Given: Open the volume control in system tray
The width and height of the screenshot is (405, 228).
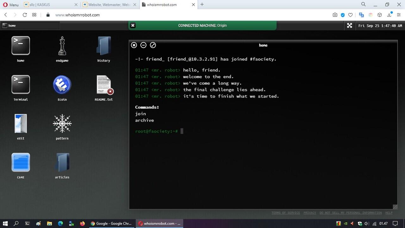Looking at the screenshot, I should coord(367,224).
